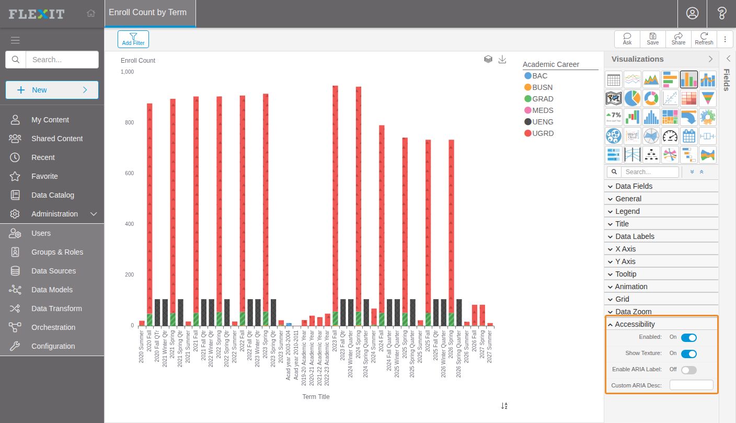
Task: Choose the scatter plot visualization
Action: (670, 98)
